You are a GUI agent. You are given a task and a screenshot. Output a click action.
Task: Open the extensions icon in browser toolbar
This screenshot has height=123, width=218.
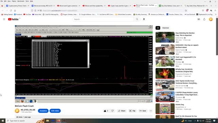click(211, 11)
